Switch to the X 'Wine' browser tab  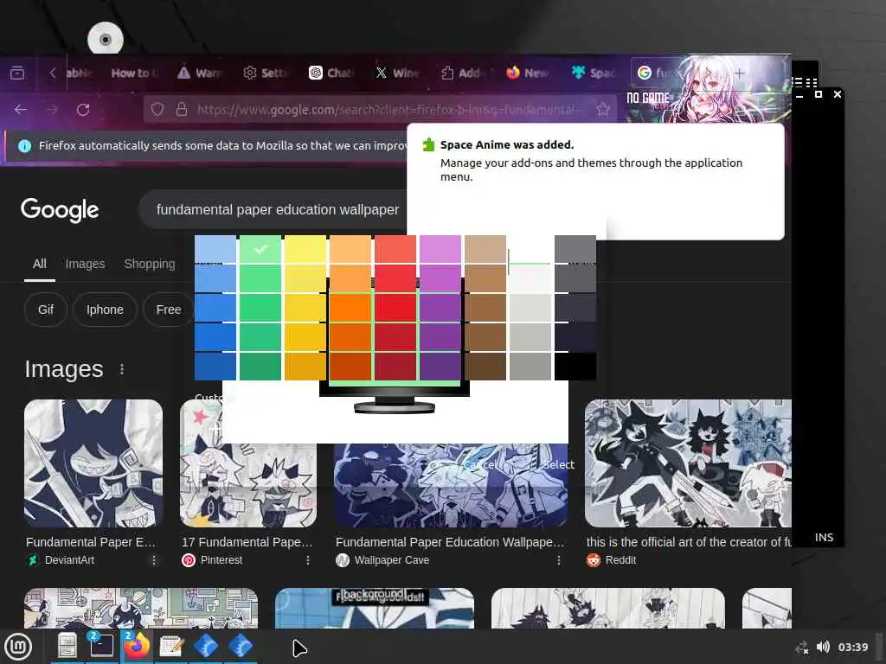397,73
